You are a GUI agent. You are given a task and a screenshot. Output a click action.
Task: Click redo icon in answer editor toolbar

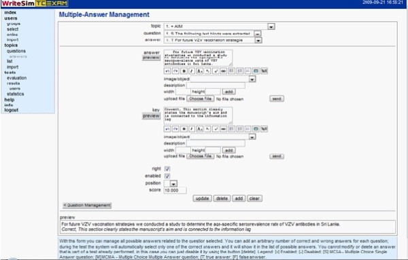click(175, 71)
